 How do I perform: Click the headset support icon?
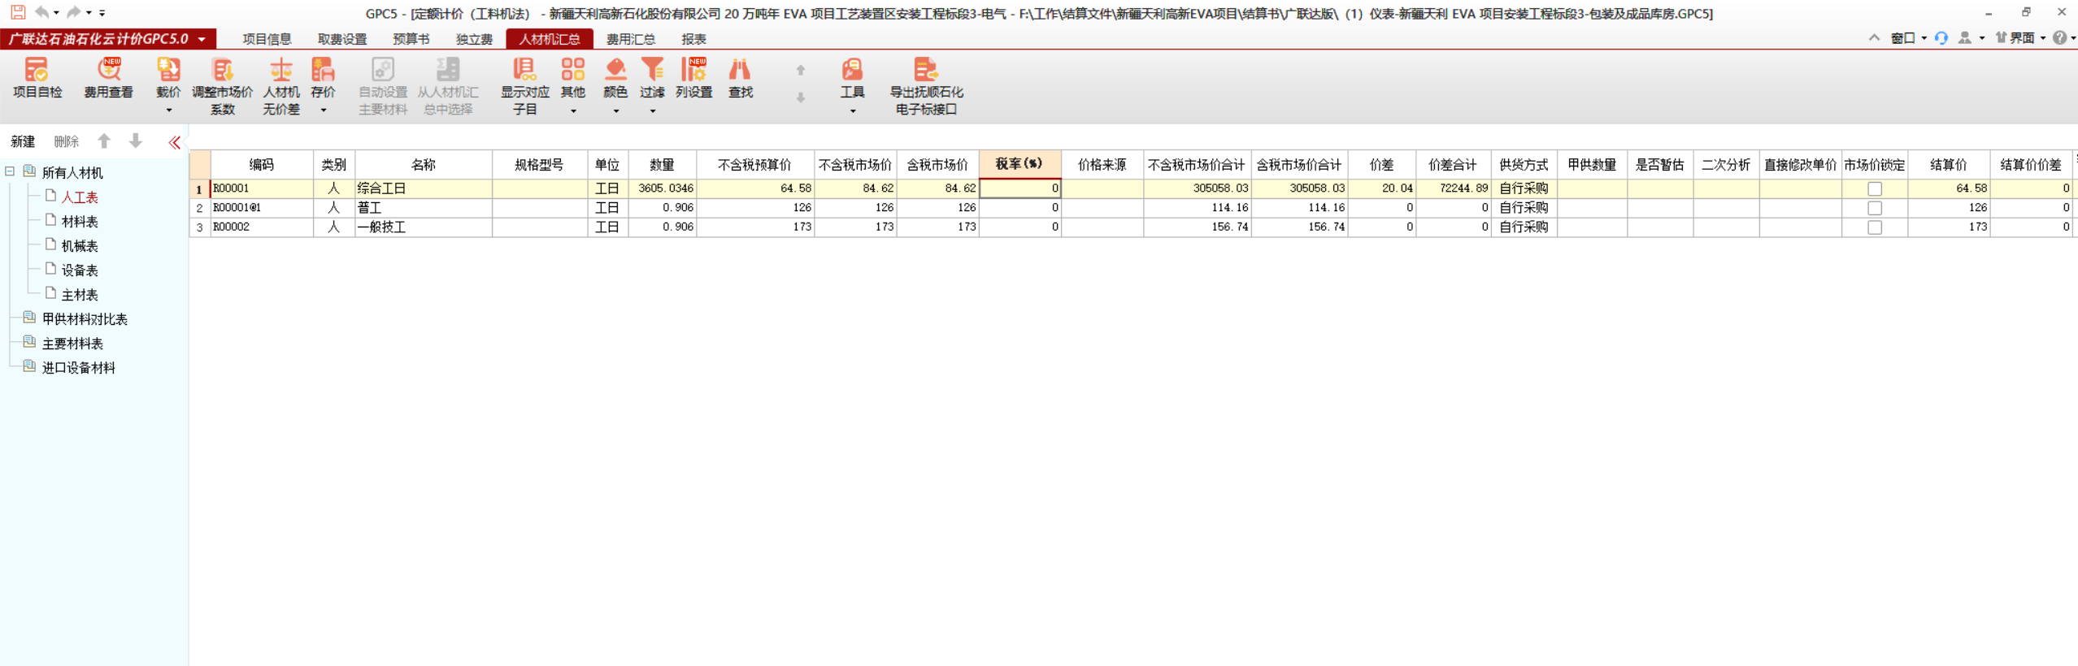click(x=1941, y=37)
